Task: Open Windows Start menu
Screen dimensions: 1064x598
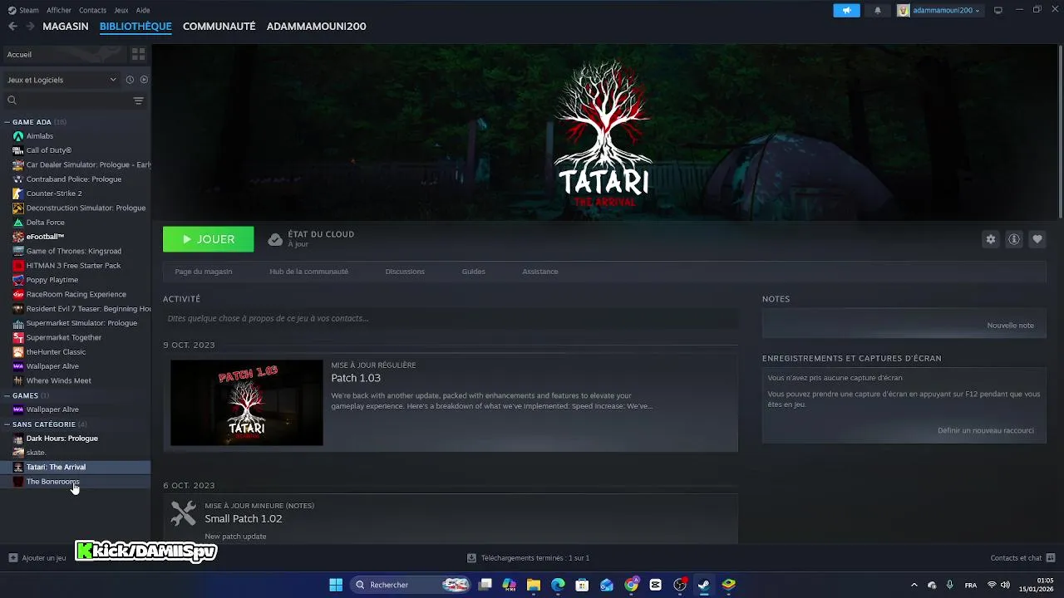Action: tap(336, 585)
